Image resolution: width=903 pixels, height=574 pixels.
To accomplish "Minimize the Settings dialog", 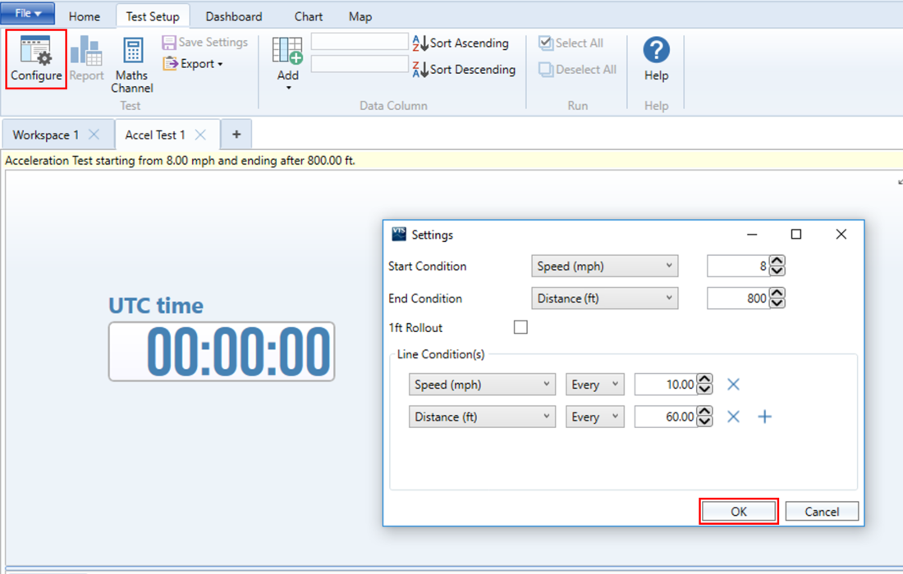I will (x=751, y=234).
